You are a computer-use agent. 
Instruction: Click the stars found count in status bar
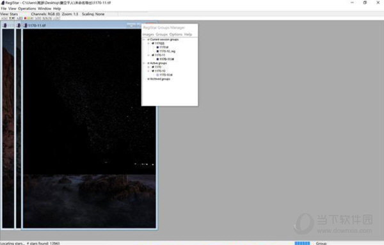43,243
